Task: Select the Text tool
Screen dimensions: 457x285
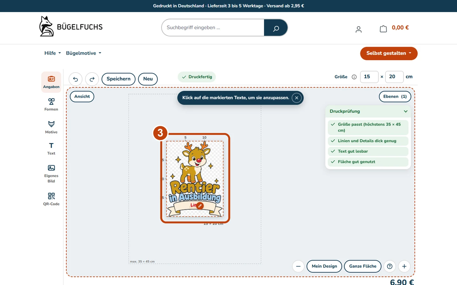Action: [51, 149]
